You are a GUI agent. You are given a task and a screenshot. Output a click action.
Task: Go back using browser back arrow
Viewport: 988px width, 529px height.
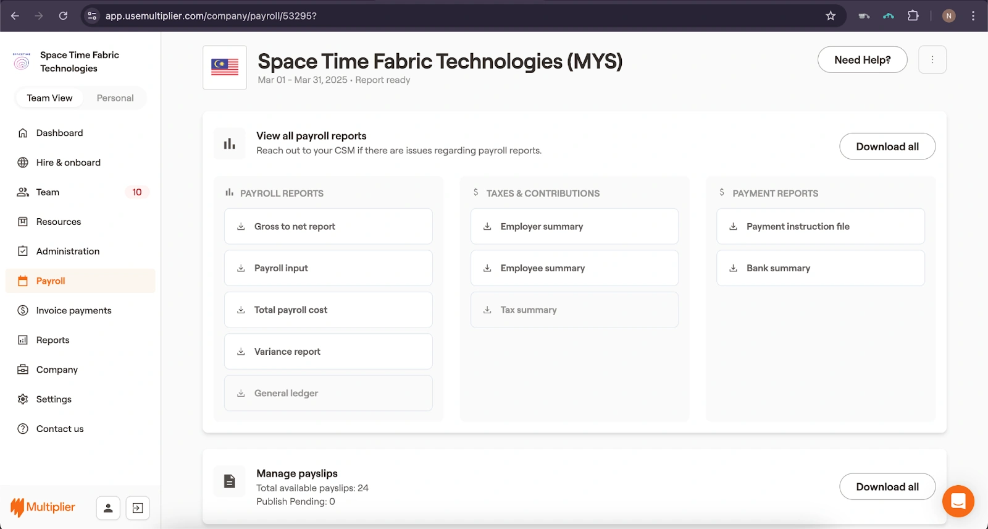pos(15,16)
